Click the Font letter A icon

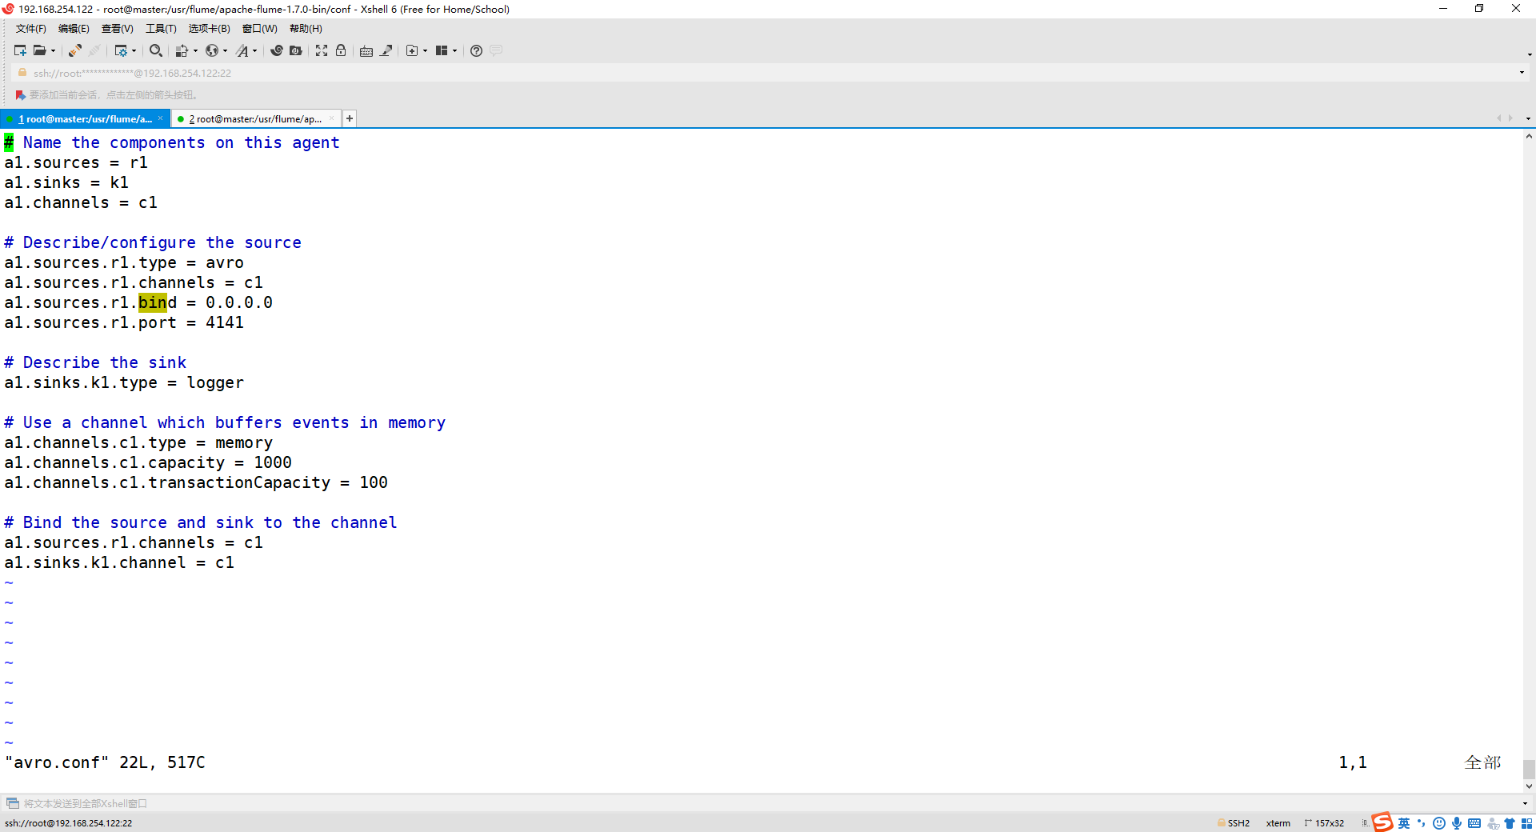(242, 50)
